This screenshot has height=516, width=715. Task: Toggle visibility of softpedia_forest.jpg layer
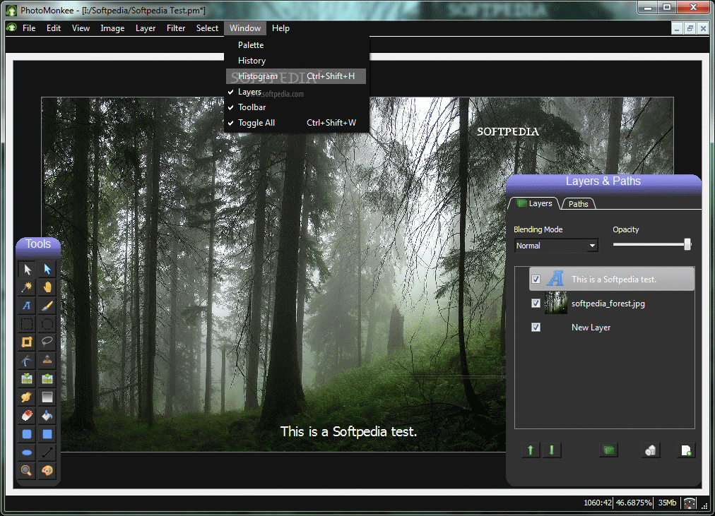tap(536, 304)
